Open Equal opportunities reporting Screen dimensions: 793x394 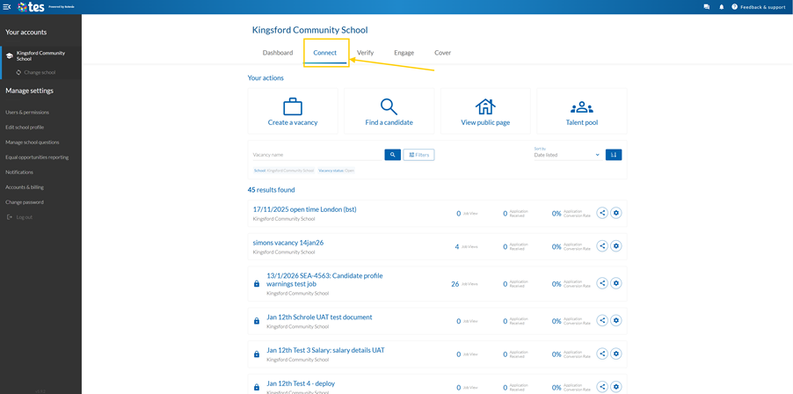(37, 157)
